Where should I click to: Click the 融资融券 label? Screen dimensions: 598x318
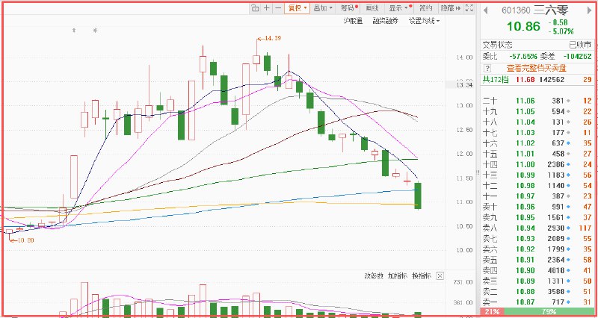coord(385,22)
